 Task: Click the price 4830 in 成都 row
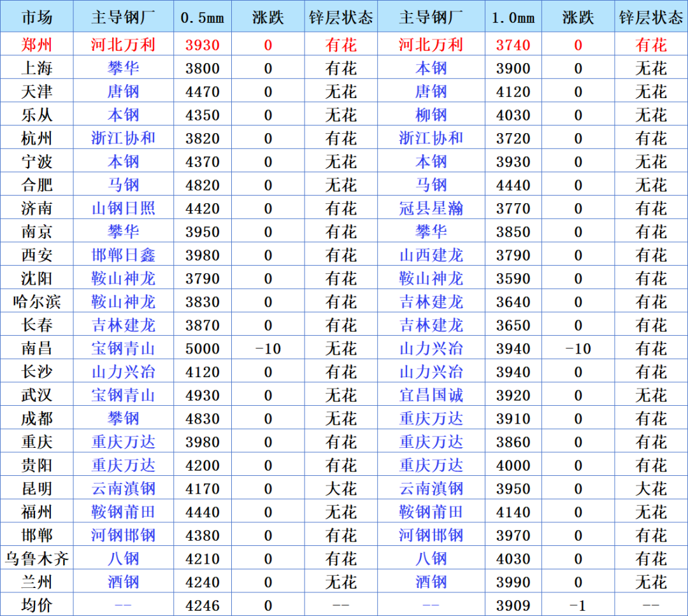pyautogui.click(x=203, y=419)
